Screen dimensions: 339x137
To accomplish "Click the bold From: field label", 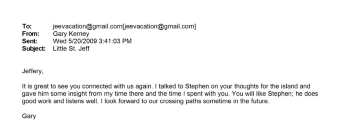I will click(x=31, y=34).
